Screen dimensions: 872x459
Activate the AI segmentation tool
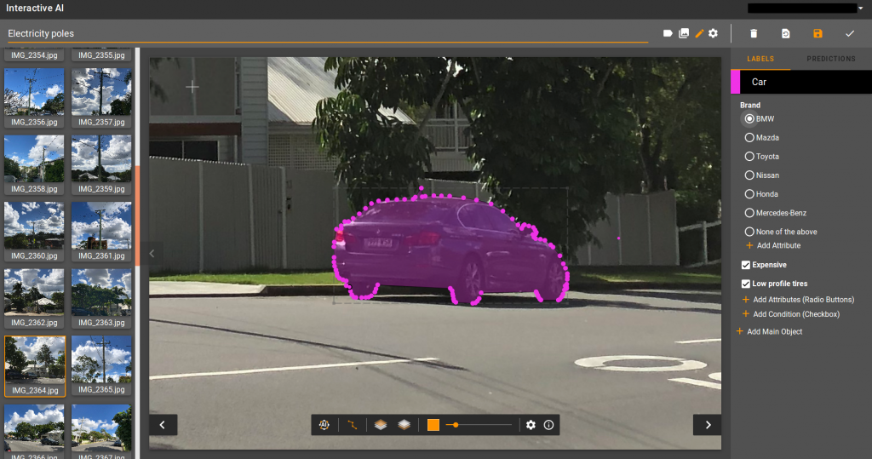click(324, 425)
